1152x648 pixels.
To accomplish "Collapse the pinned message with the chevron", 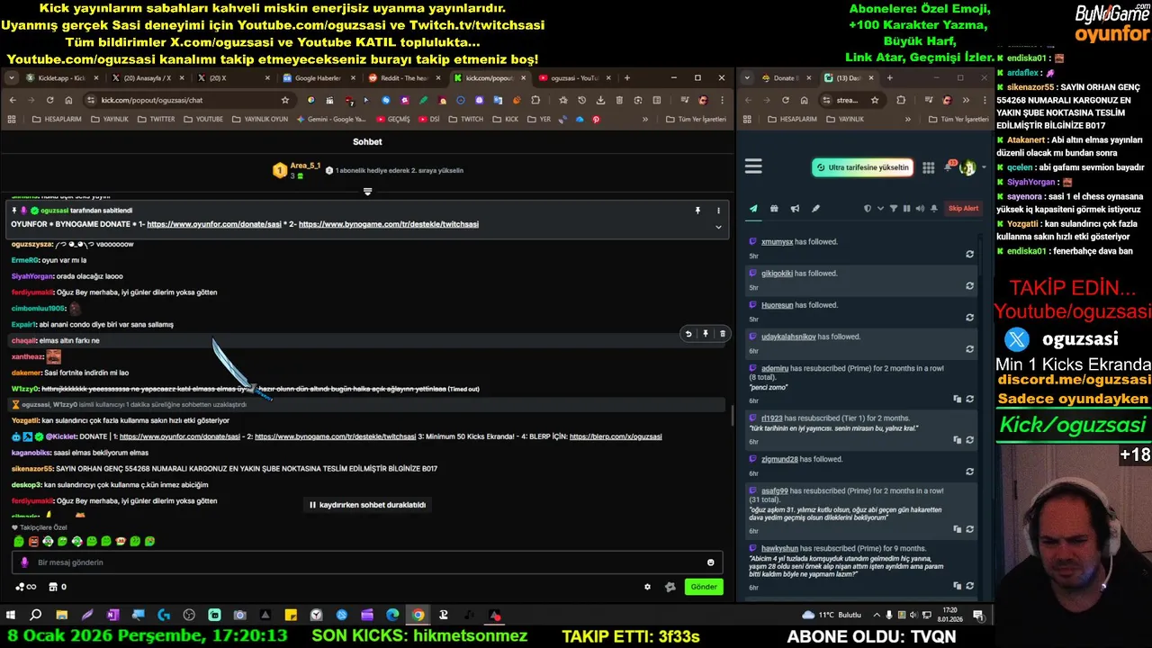I will click(x=718, y=227).
